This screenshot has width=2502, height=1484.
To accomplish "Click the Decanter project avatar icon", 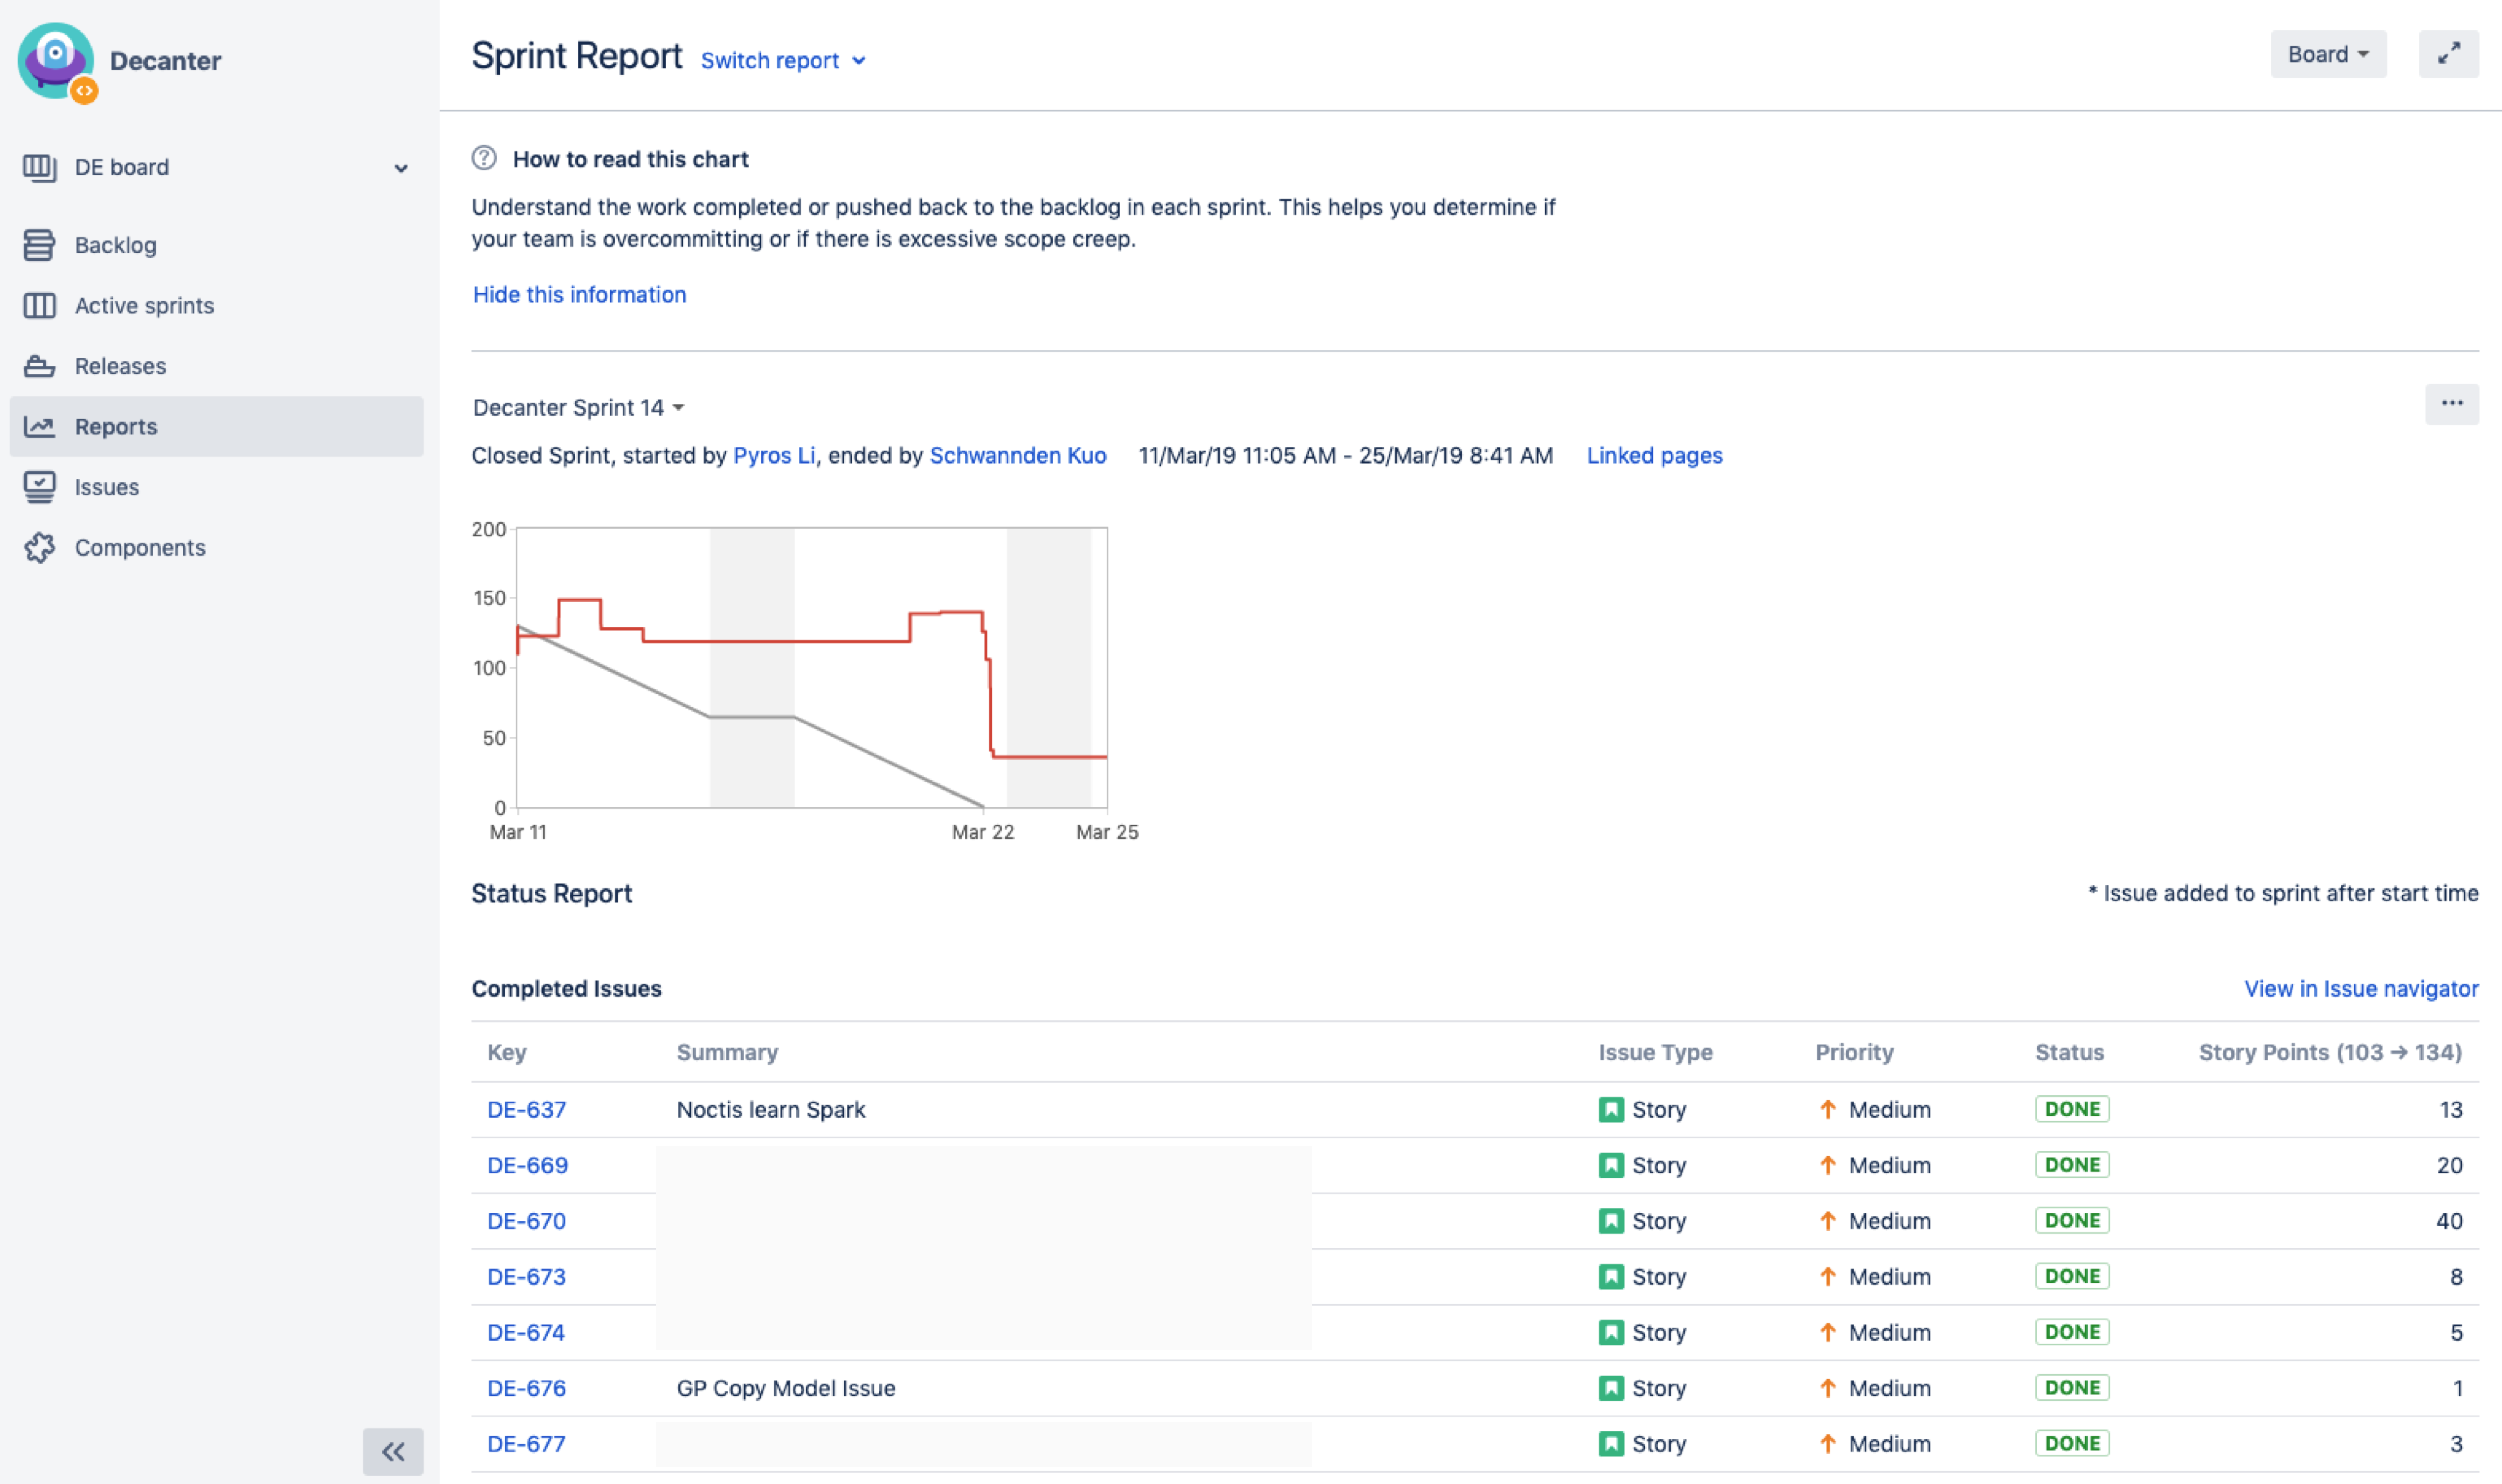I will point(56,61).
